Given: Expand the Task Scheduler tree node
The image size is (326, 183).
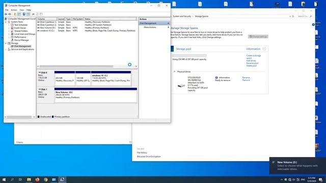Looking at the screenshot, I should pos(9,25).
